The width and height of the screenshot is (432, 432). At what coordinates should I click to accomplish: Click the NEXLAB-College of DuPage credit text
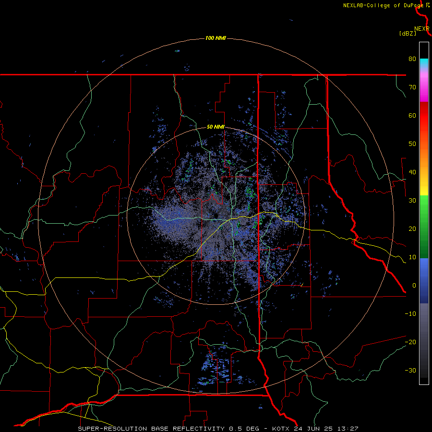tap(384, 5)
